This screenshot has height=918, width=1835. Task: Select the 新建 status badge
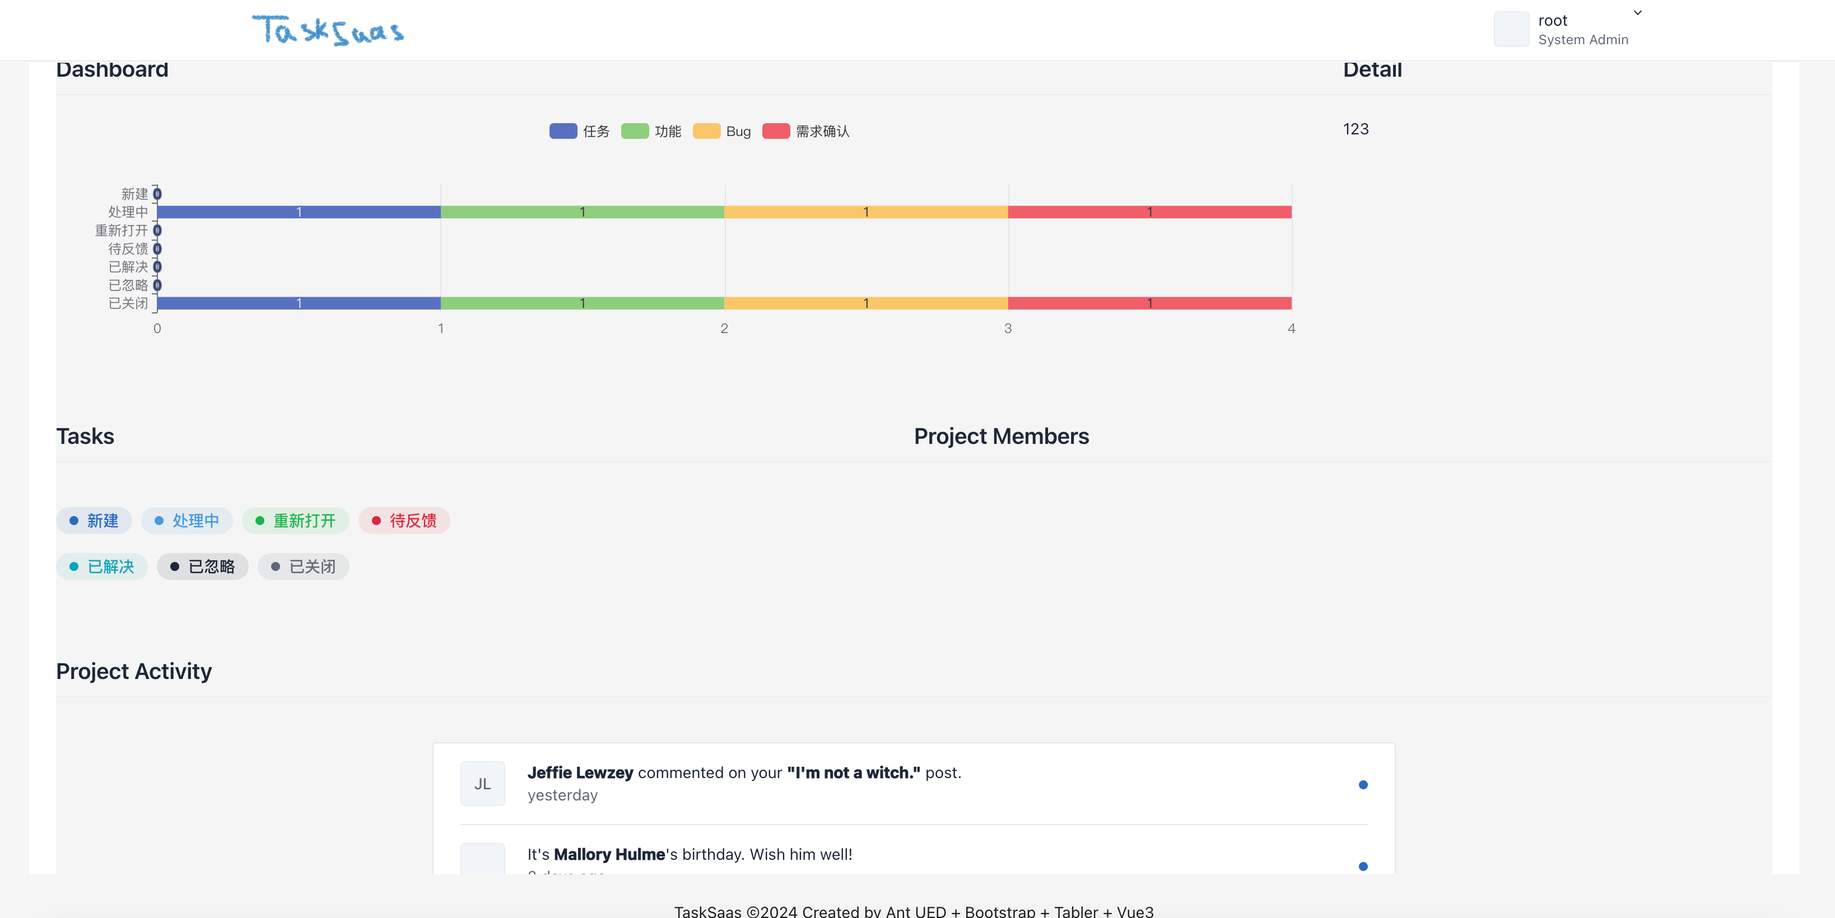point(94,520)
